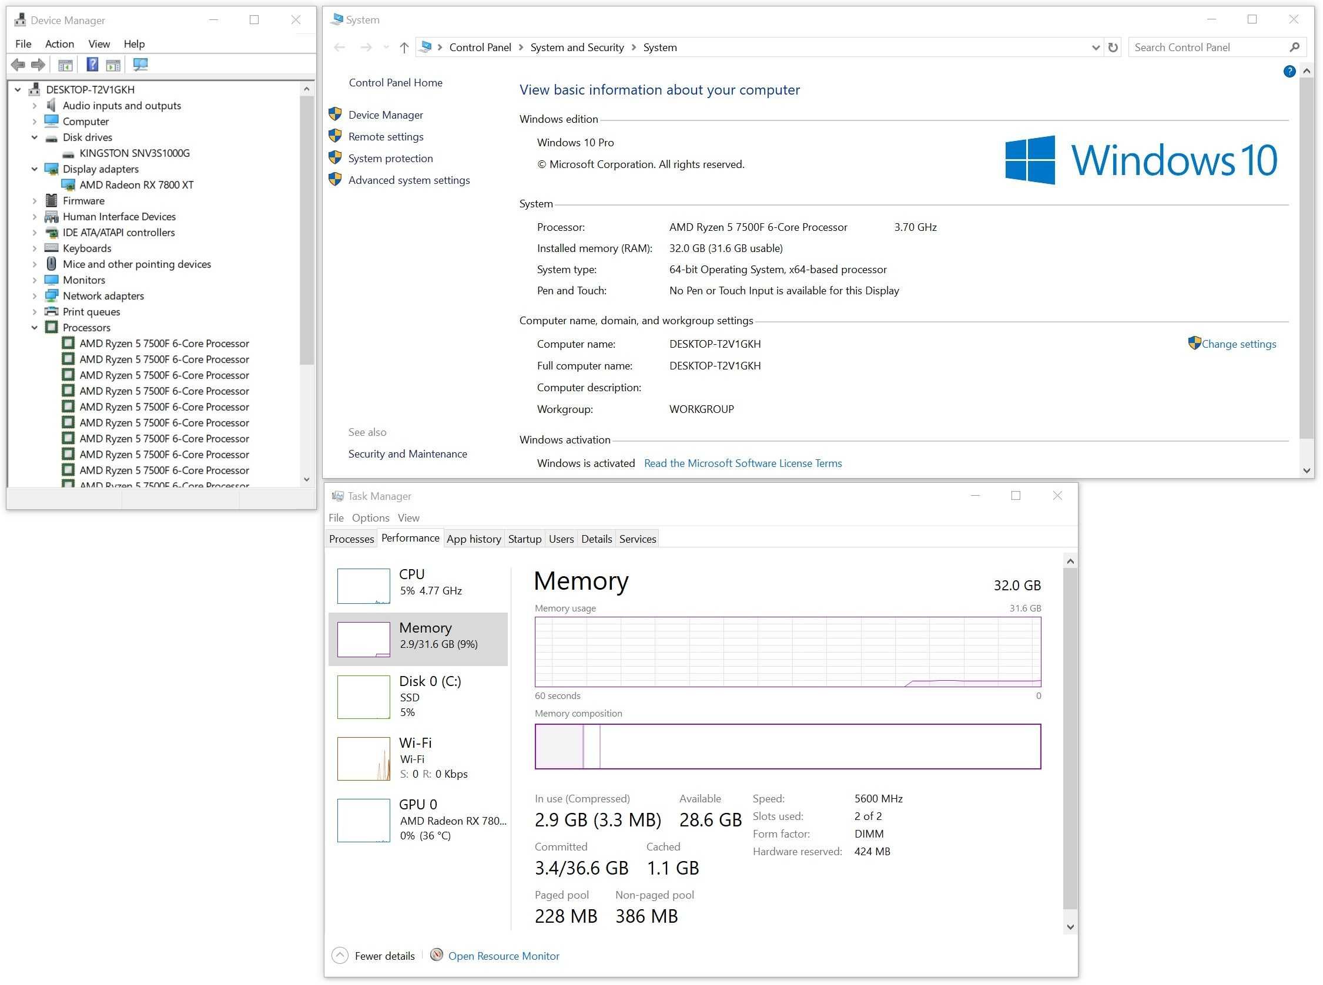Switch to App history tab

474,539
